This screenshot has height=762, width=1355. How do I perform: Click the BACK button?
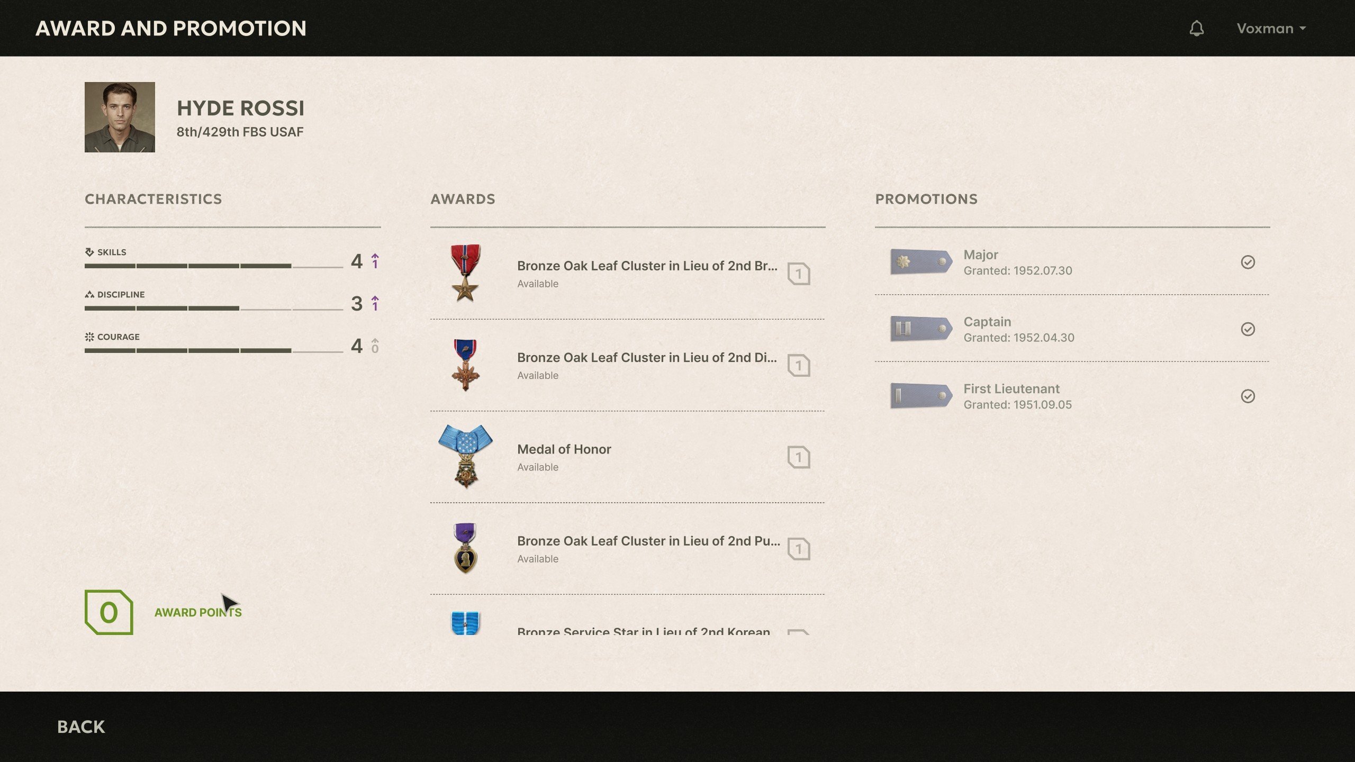81,727
